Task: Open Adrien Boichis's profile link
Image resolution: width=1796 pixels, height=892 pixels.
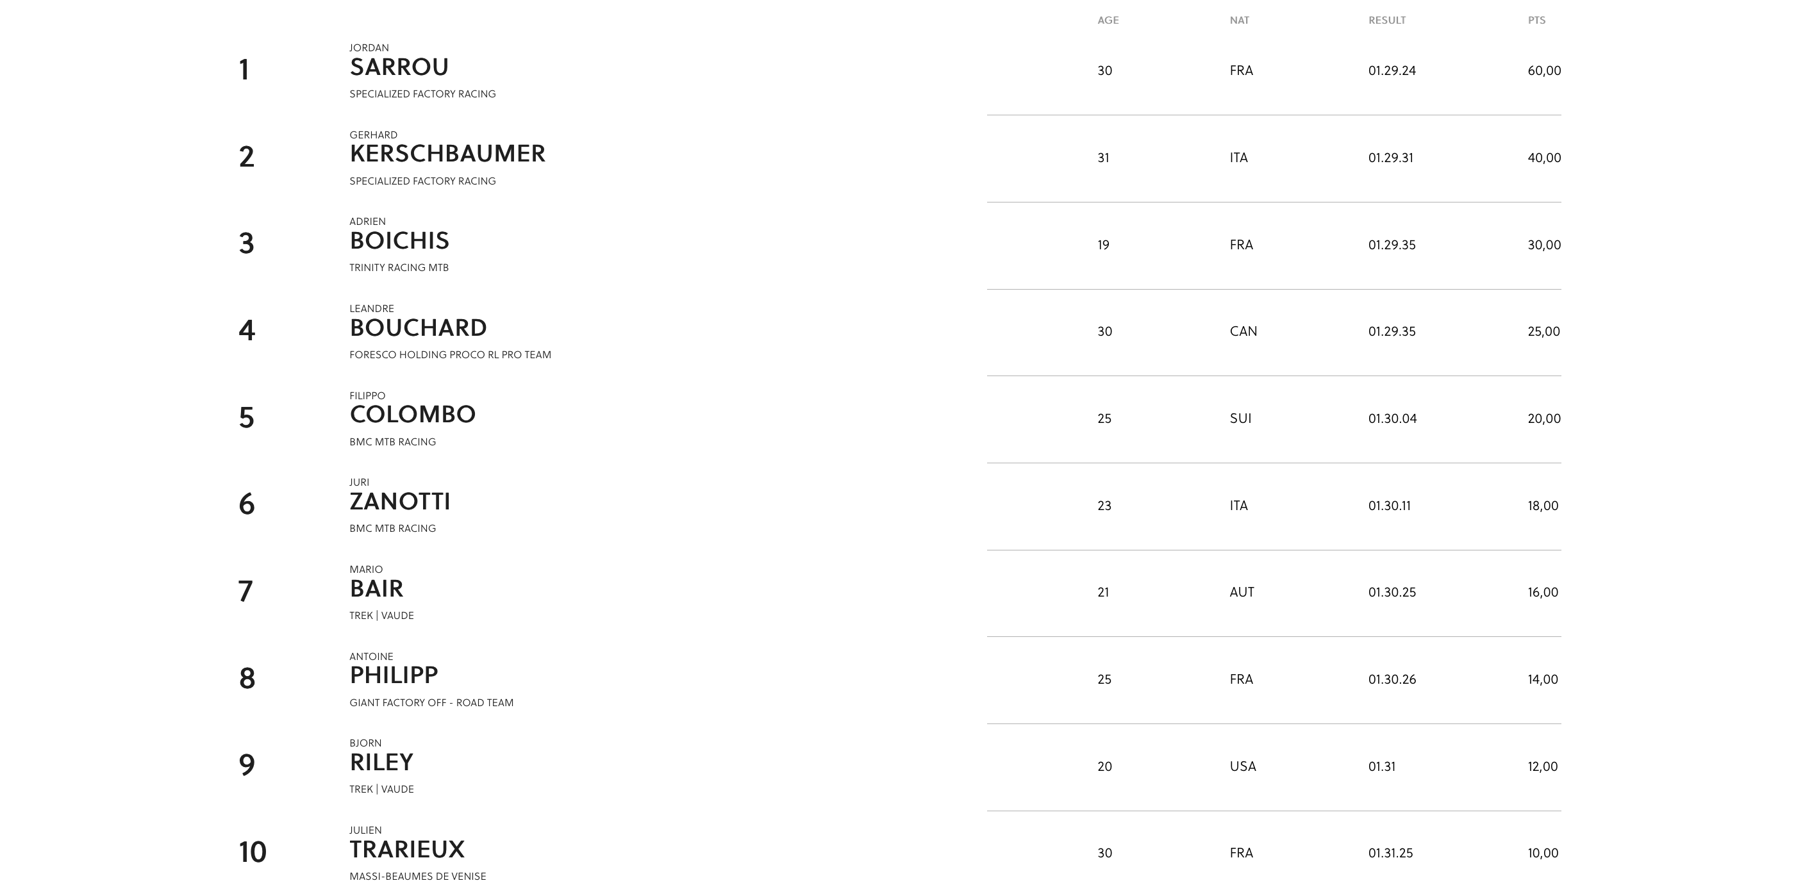Action: [399, 241]
